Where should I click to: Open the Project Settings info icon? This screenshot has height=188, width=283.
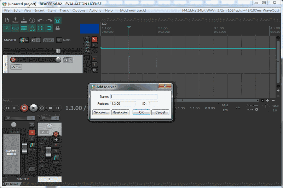pyautogui.click(x=32, y=20)
